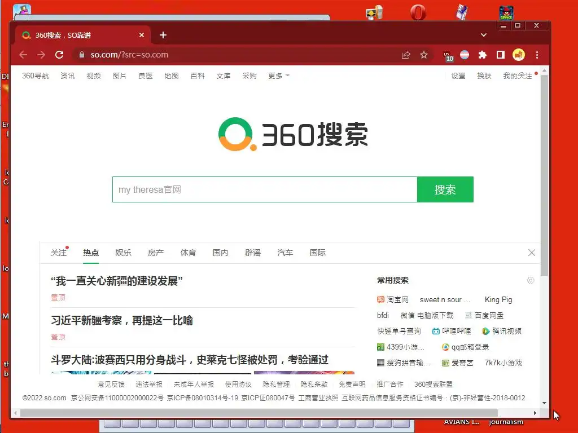The width and height of the screenshot is (578, 433).
Task: Open the Extensions puzzle piece menu
Action: click(482, 55)
